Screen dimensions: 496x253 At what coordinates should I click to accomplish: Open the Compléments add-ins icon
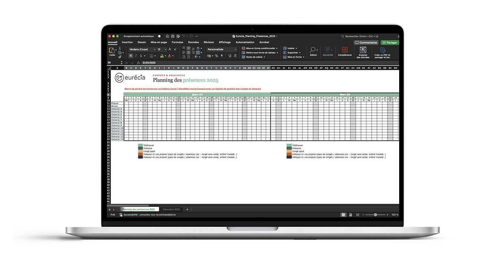[x=345, y=51]
